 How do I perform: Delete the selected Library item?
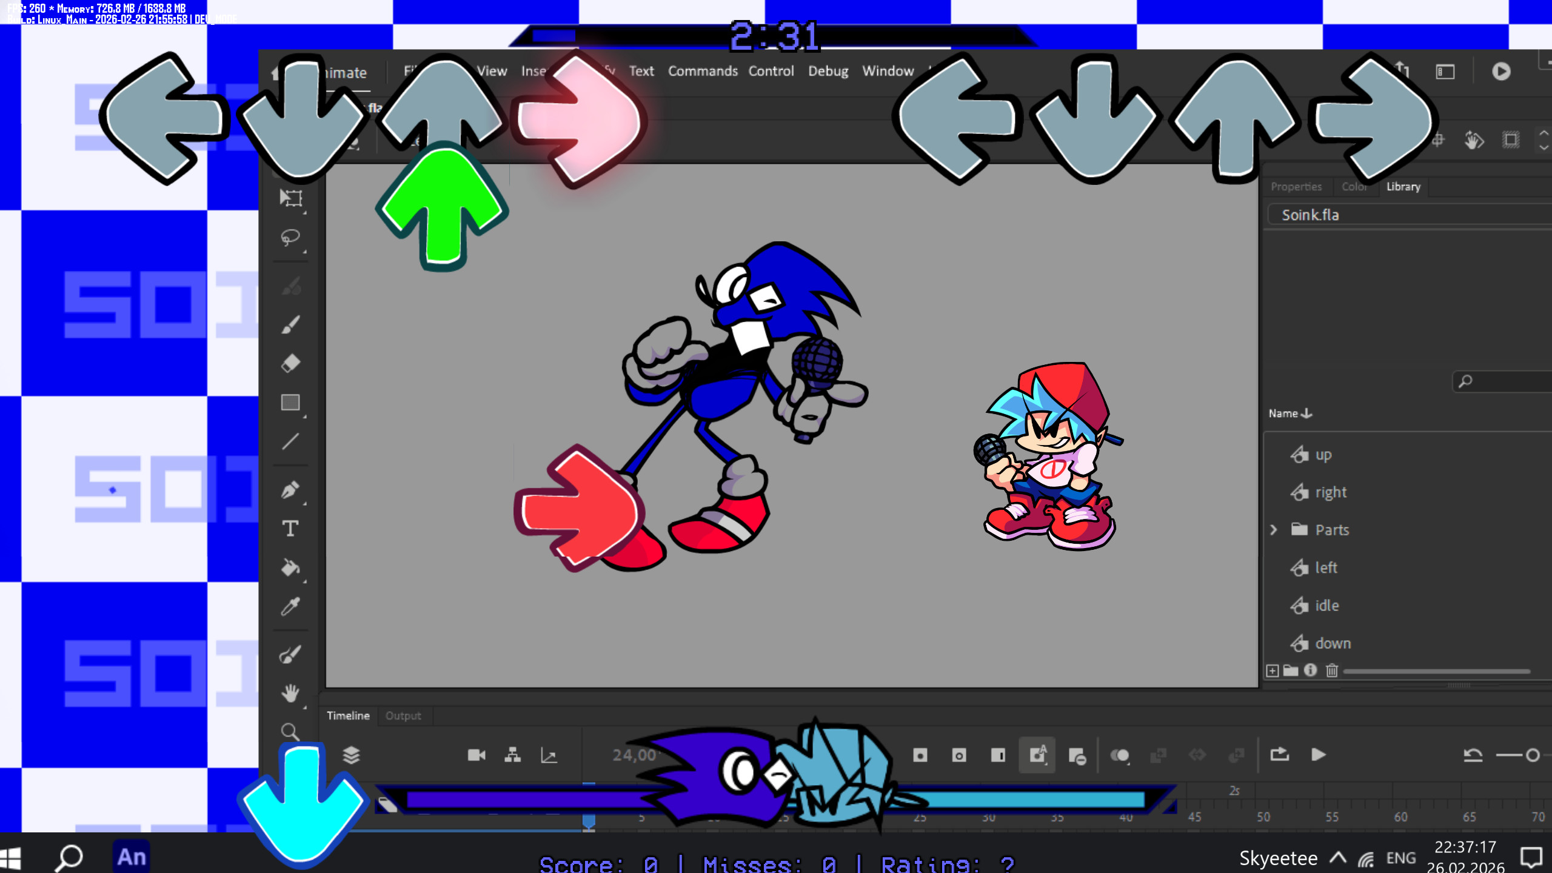point(1332,671)
